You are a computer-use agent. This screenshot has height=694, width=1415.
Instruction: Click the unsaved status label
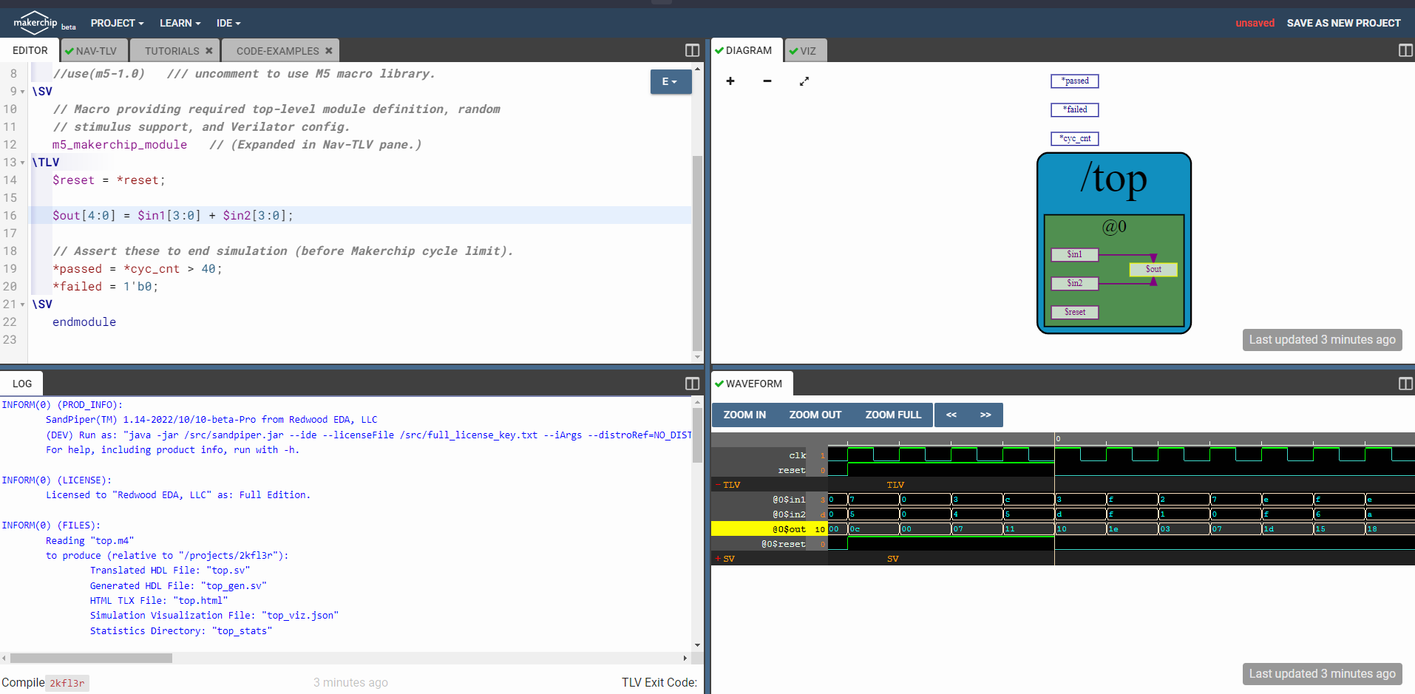pos(1255,23)
